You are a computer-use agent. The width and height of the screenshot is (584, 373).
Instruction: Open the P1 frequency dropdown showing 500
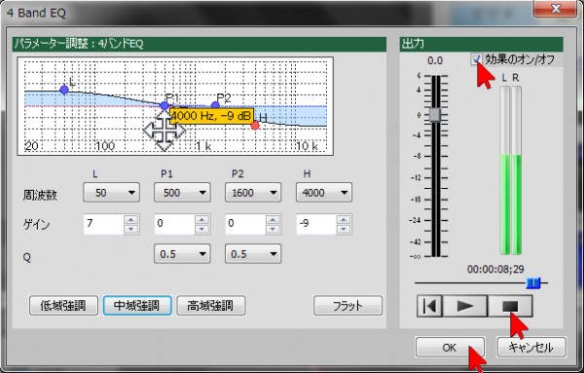coord(182,193)
